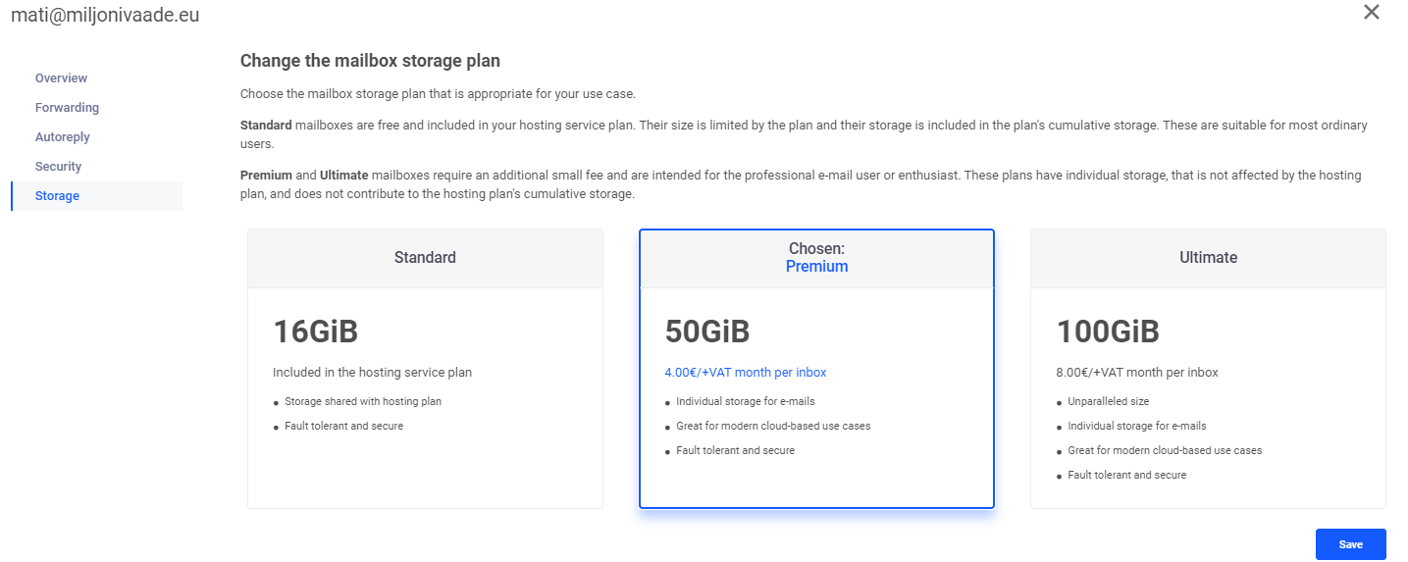Open the Autoreply section
Viewport: 1408px width, 562px height.
pos(63,137)
